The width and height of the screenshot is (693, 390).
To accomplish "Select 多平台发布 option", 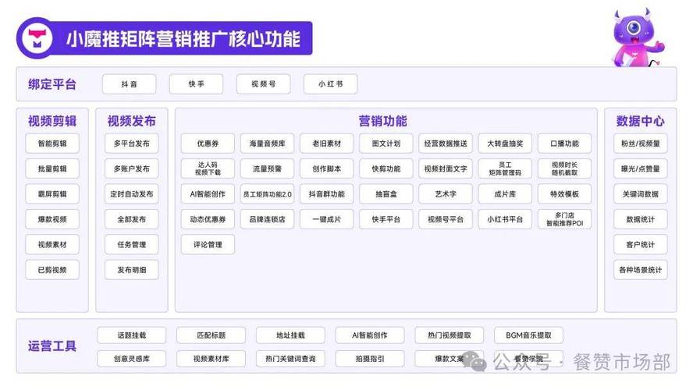I will [x=132, y=144].
